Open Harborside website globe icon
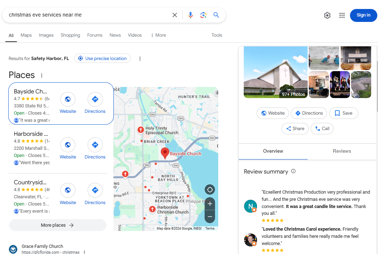378x254 pixels. tap(68, 145)
